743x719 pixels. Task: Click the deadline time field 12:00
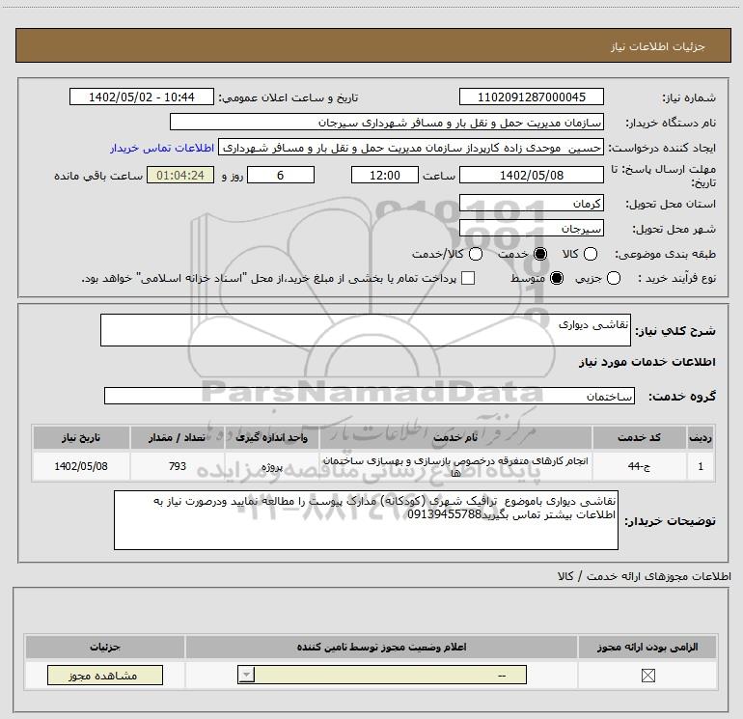(385, 175)
